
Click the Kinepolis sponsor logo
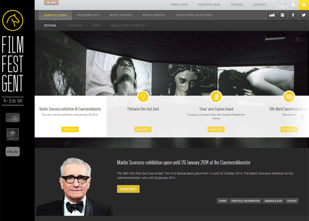coord(13,134)
